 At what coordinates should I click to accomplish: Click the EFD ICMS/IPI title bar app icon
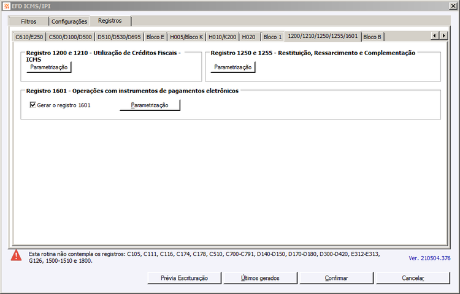coord(7,6)
